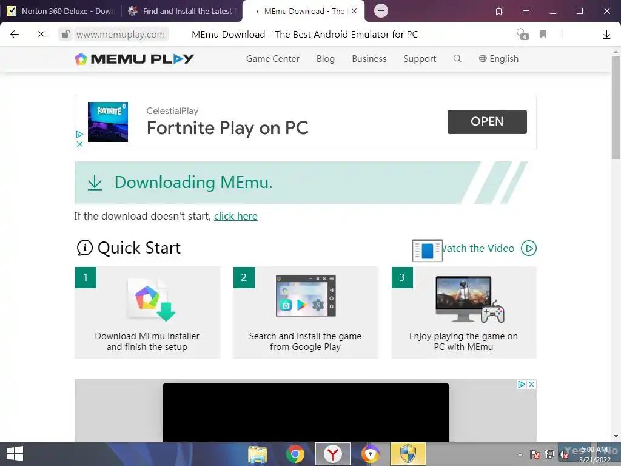The image size is (621, 466).
Task: Click the Fortnite ad thumbnail image
Action: click(x=108, y=121)
